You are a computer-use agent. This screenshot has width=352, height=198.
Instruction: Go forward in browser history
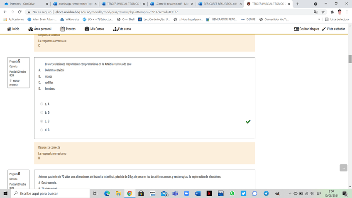coord(12,12)
